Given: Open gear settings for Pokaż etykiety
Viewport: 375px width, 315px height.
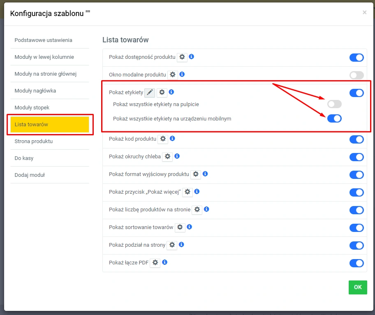Looking at the screenshot, I should 162,93.
